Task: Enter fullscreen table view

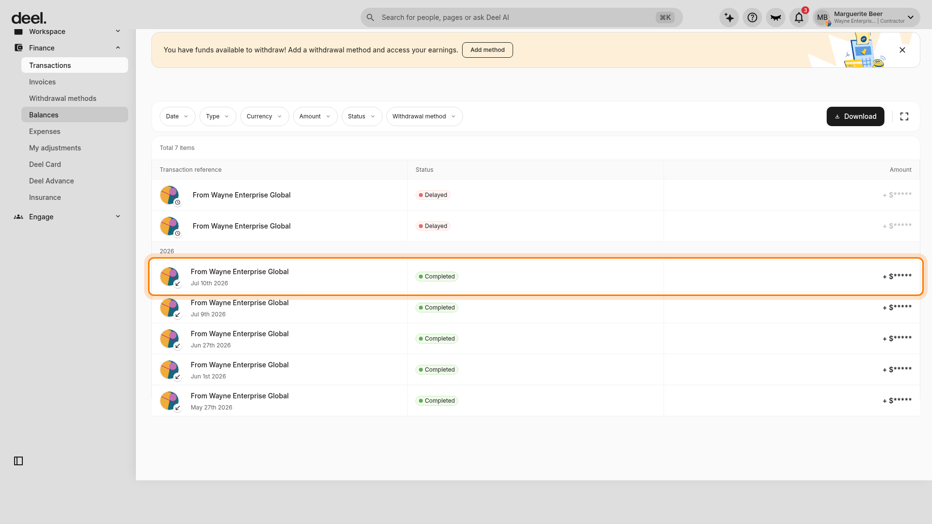Action: point(904,116)
